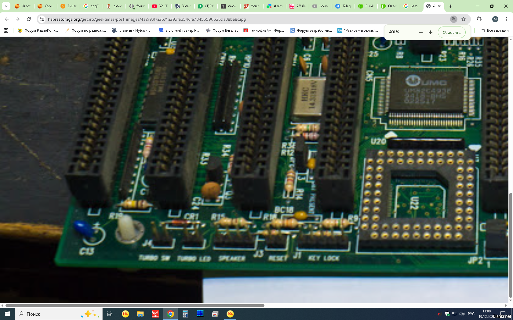Reload the page with the refresh icon

pyautogui.click(x=29, y=19)
